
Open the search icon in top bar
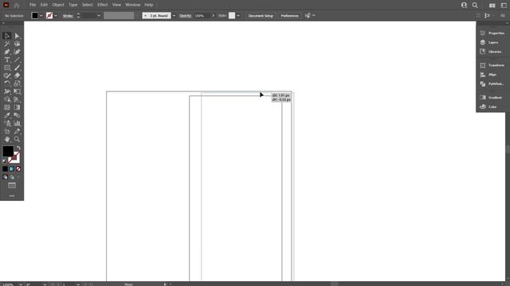click(475, 6)
